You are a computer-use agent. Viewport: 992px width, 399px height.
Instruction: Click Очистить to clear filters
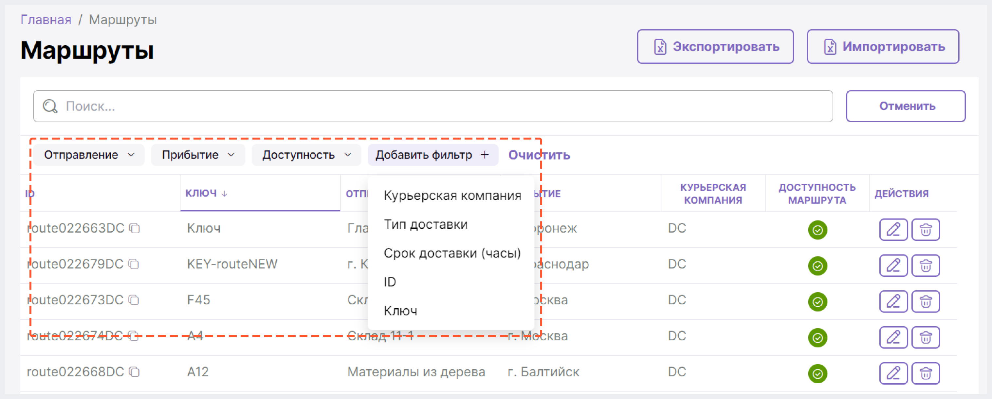[539, 155]
